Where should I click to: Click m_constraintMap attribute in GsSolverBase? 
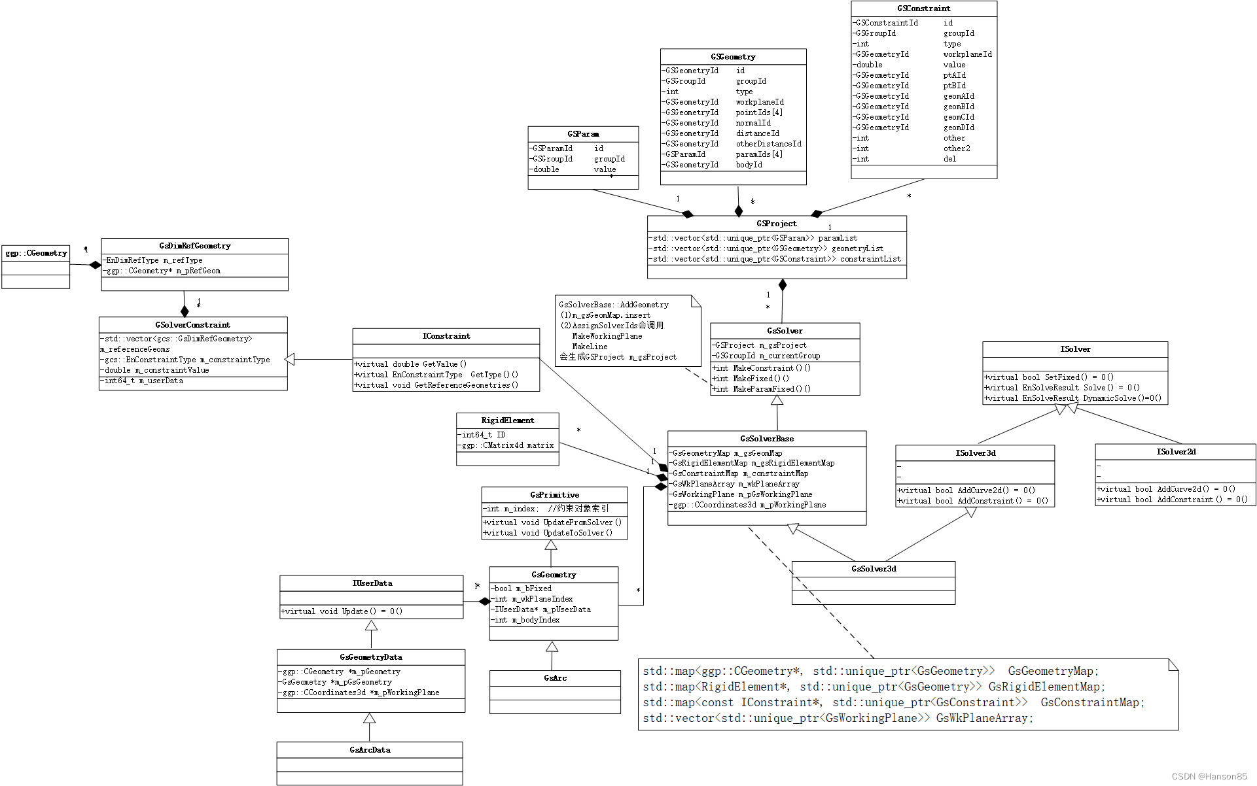click(x=739, y=473)
